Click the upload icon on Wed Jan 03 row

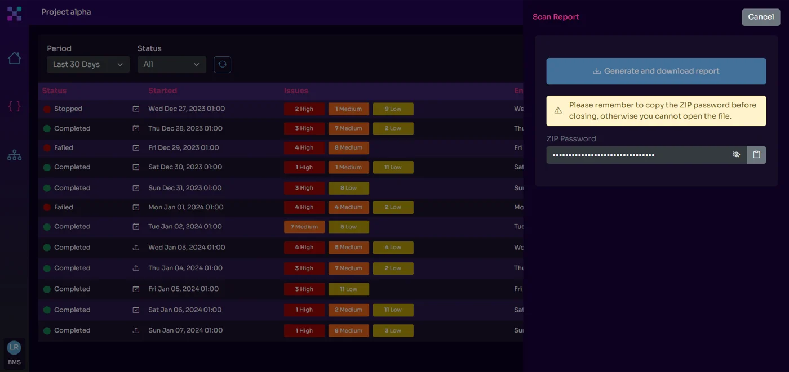pos(135,247)
